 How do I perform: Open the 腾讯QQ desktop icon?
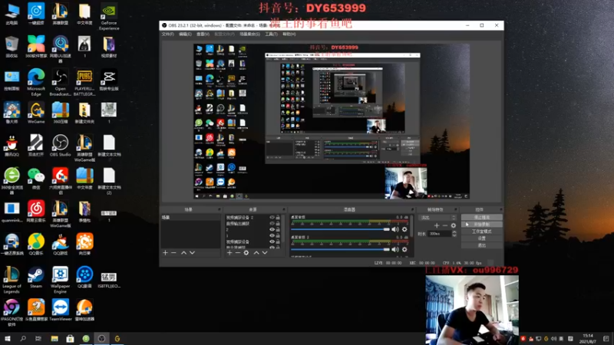[12, 146]
